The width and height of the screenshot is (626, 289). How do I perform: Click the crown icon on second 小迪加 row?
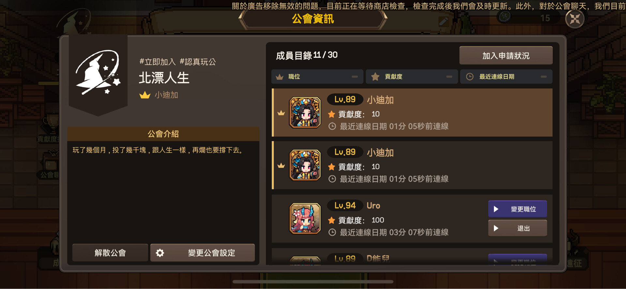(281, 166)
